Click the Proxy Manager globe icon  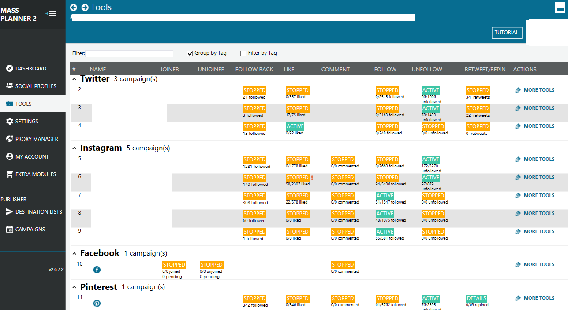click(x=9, y=139)
